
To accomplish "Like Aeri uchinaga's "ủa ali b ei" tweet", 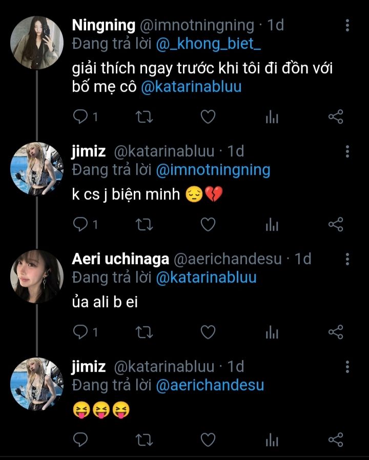I will (x=207, y=332).
